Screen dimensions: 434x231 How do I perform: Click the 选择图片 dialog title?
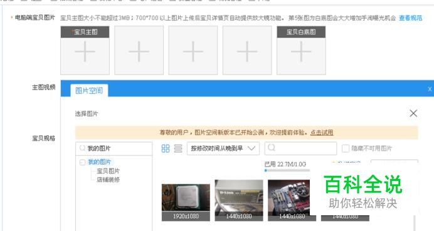[x=87, y=113]
